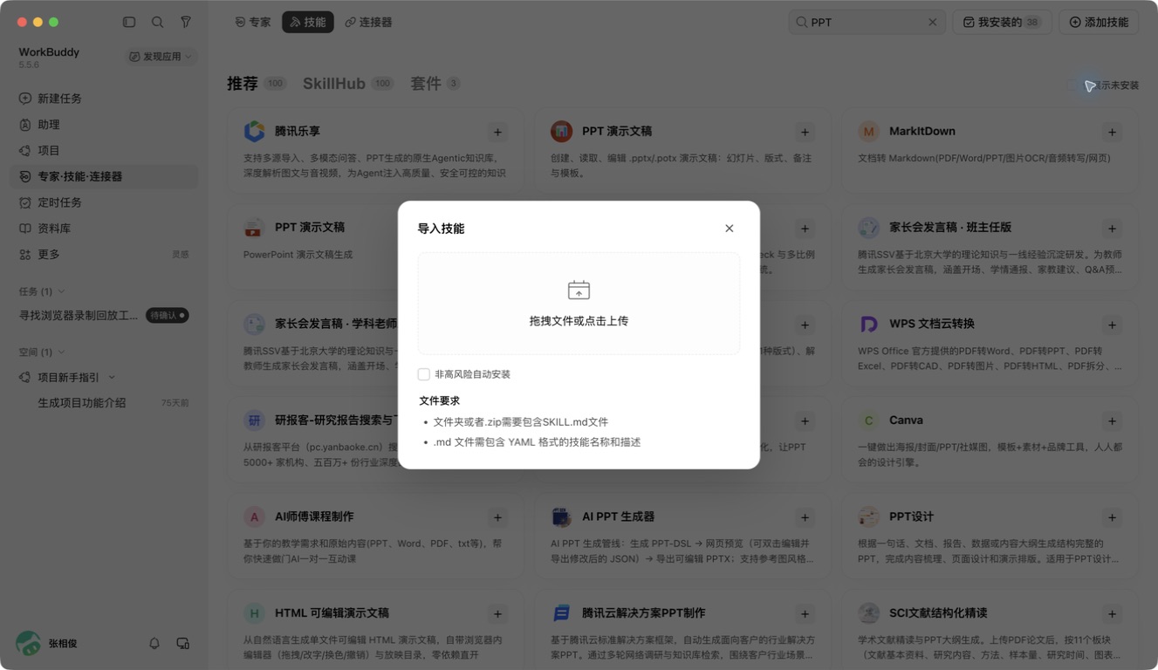Open the SkillHub section tab

pyautogui.click(x=348, y=84)
